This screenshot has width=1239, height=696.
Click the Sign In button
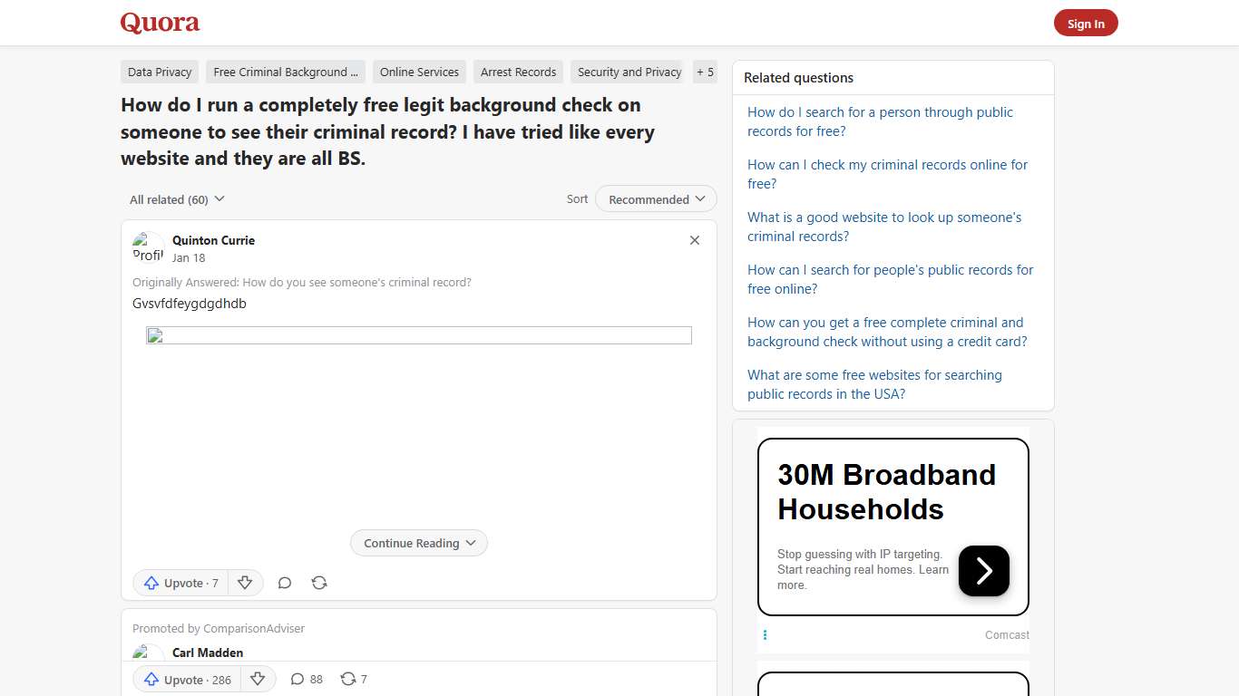click(1086, 24)
